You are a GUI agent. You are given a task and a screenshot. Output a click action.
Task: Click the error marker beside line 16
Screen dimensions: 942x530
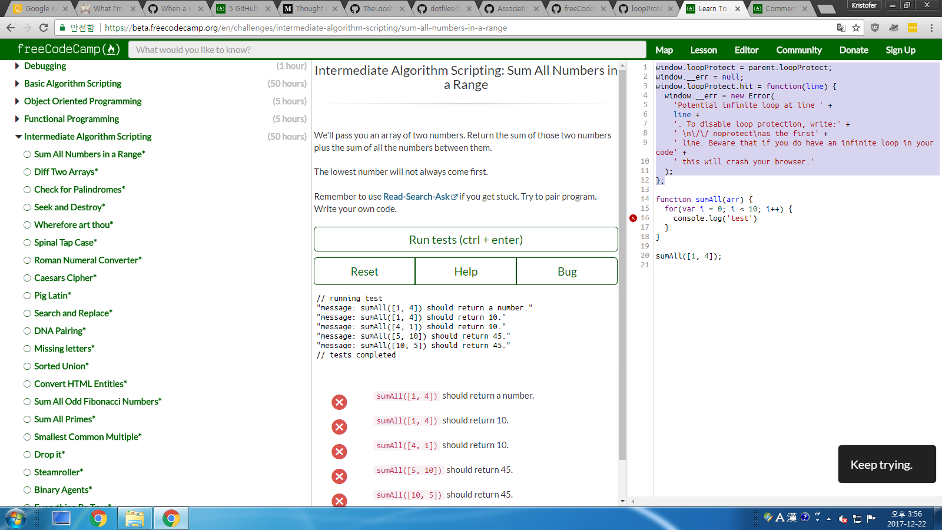[x=633, y=218]
